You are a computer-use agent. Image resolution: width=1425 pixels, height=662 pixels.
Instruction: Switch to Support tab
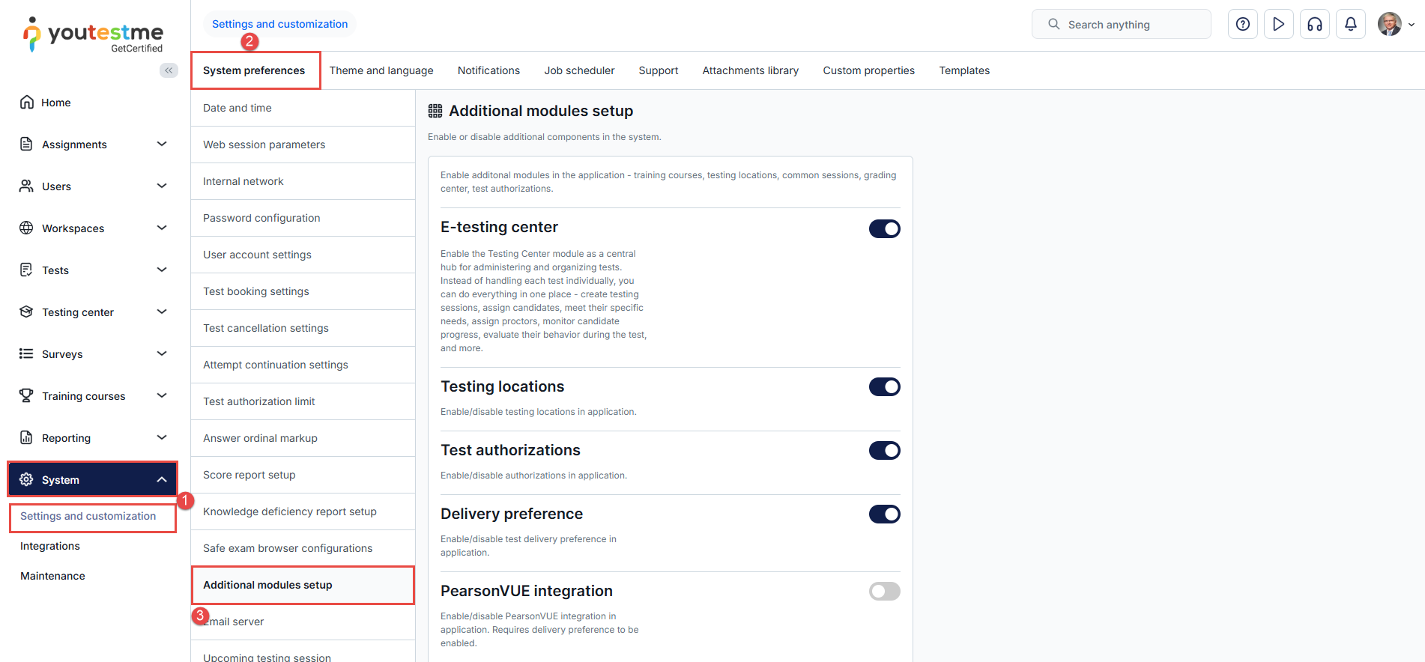pos(659,70)
